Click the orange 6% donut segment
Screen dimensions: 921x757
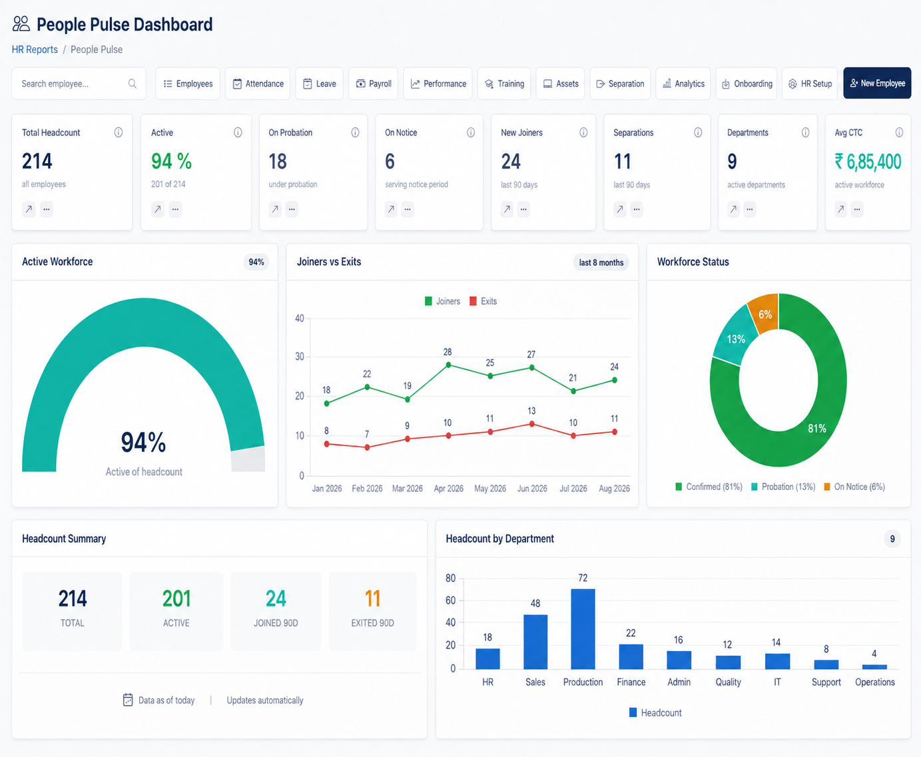point(765,313)
